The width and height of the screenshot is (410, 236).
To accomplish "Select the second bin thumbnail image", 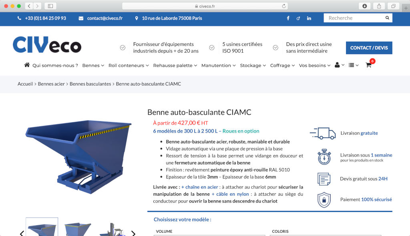I will [x=77, y=228].
